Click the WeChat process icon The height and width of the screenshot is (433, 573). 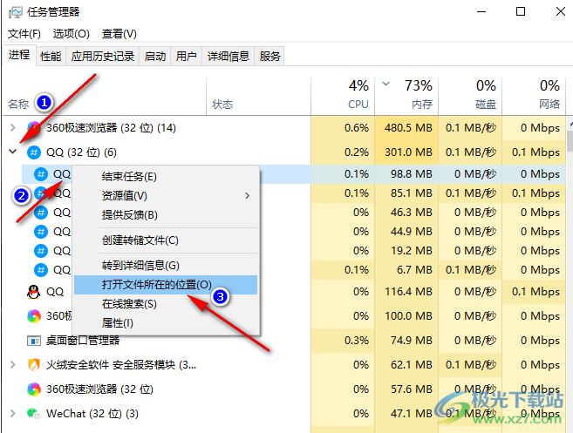click(x=34, y=413)
